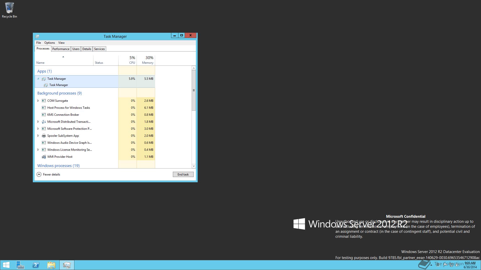
Task: Click Windows Audio Device Graph icon
Action: [x=44, y=143]
